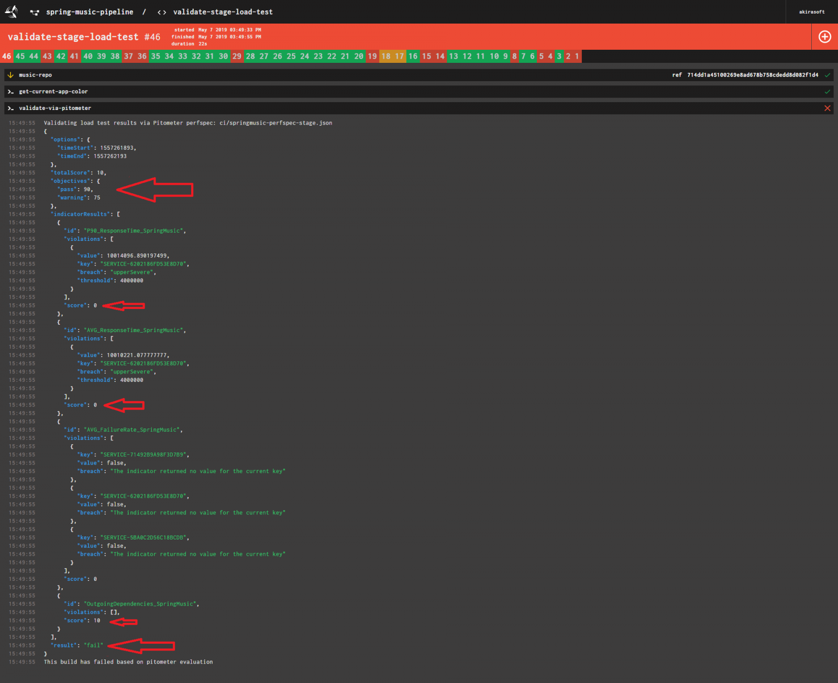838x683 pixels.
Task: Click the commit ref 714dd1a45100269e8ad678b758cdedd8d082f1d4
Action: (753, 74)
